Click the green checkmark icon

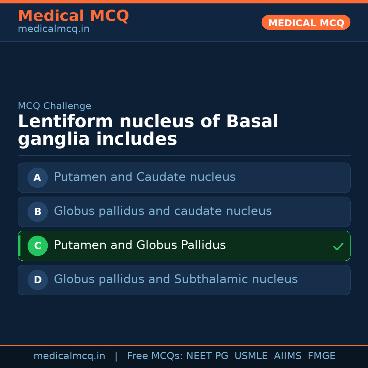click(338, 246)
